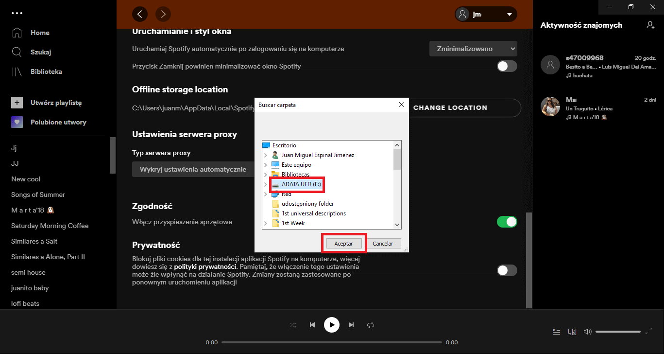The width and height of the screenshot is (664, 354).
Task: Select 1st universal descriptions folder
Action: 314,213
